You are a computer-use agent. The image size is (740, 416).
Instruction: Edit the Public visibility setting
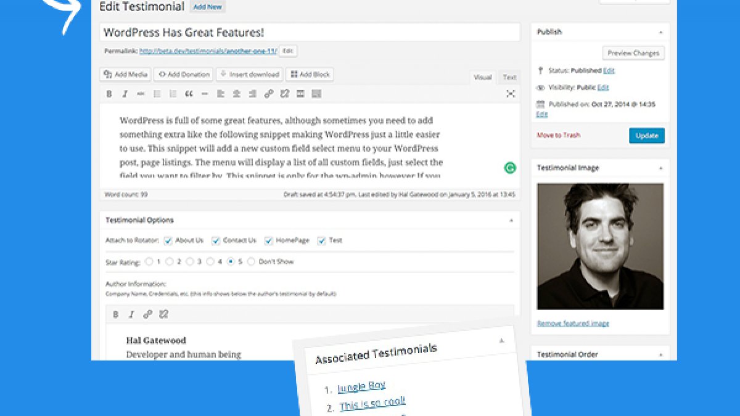(603, 88)
